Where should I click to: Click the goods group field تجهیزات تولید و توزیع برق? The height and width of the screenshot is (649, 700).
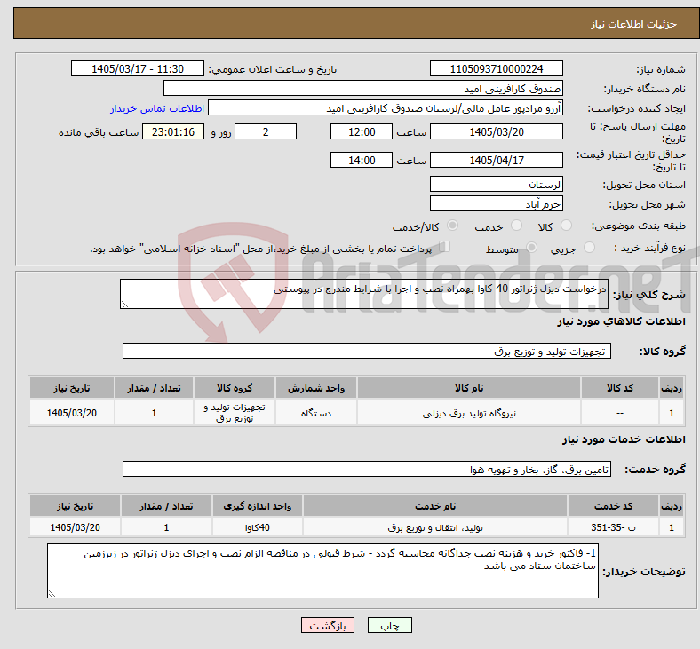pyautogui.click(x=367, y=351)
